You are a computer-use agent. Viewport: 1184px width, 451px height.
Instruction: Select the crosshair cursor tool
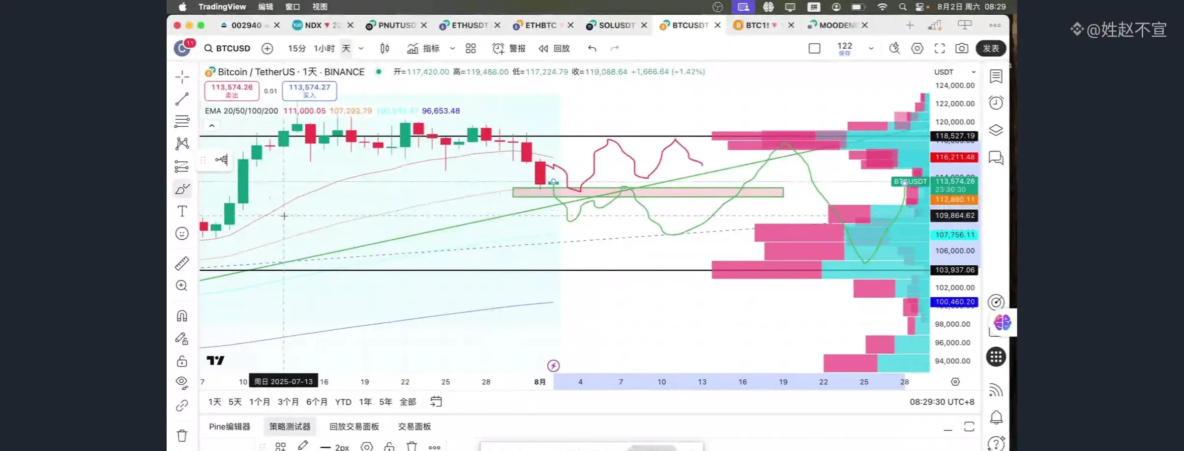(182, 77)
